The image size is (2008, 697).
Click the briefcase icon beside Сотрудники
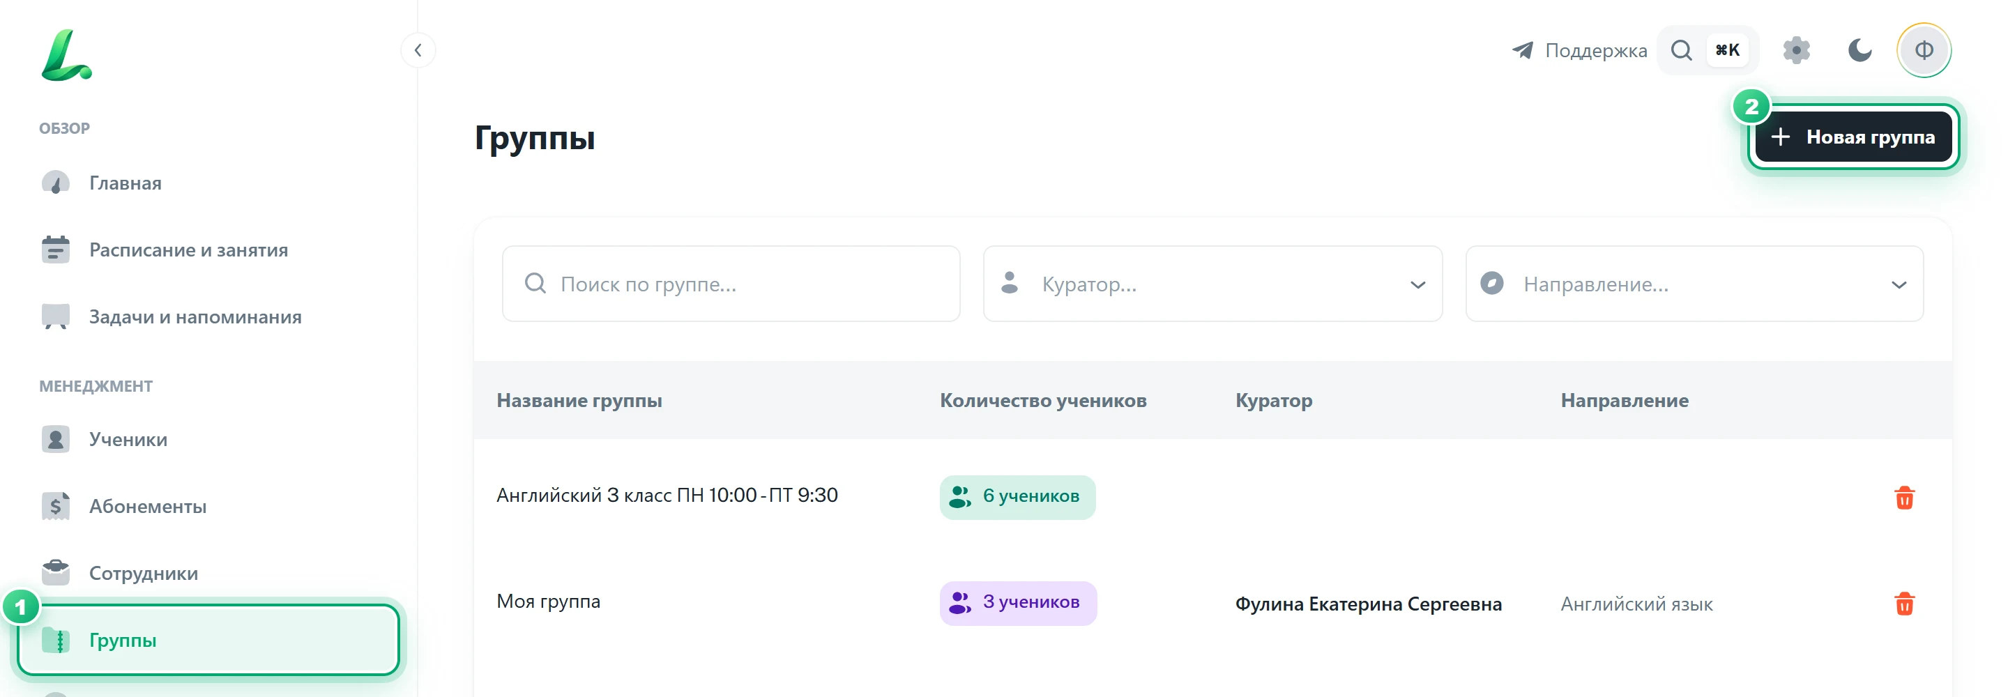(55, 572)
